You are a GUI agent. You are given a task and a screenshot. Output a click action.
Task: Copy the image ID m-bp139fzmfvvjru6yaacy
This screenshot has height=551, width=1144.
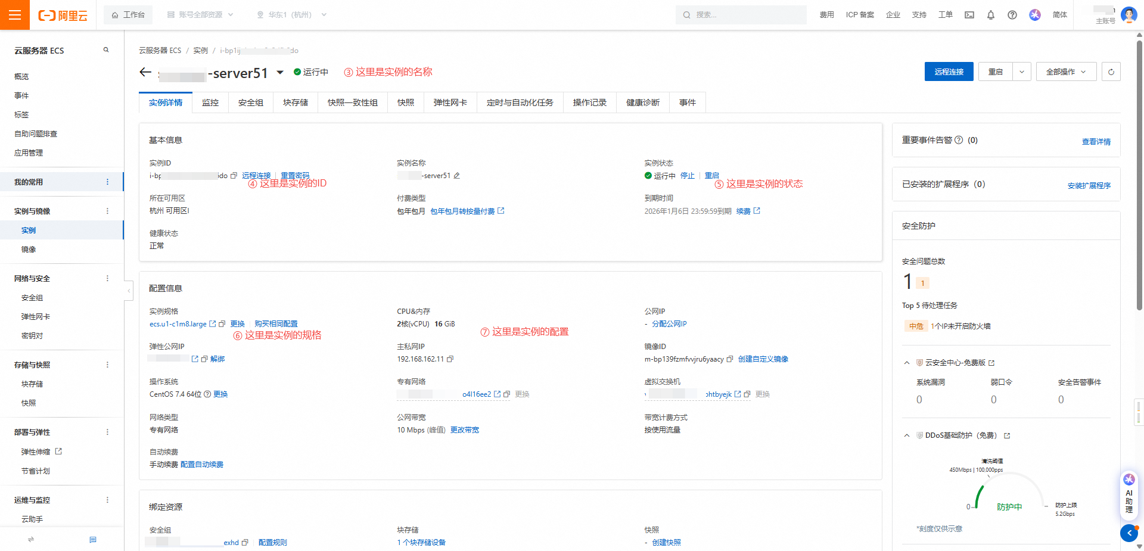point(730,359)
